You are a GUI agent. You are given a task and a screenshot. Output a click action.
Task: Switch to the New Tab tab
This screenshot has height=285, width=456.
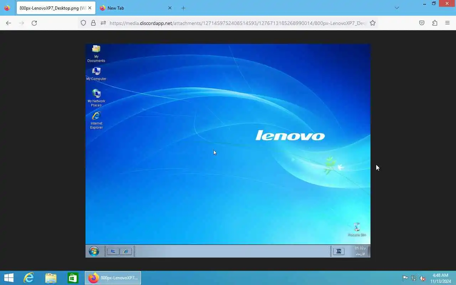[136, 8]
